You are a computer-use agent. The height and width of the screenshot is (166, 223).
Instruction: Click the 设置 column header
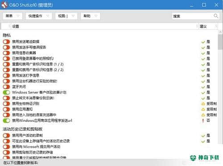click(x=105, y=26)
